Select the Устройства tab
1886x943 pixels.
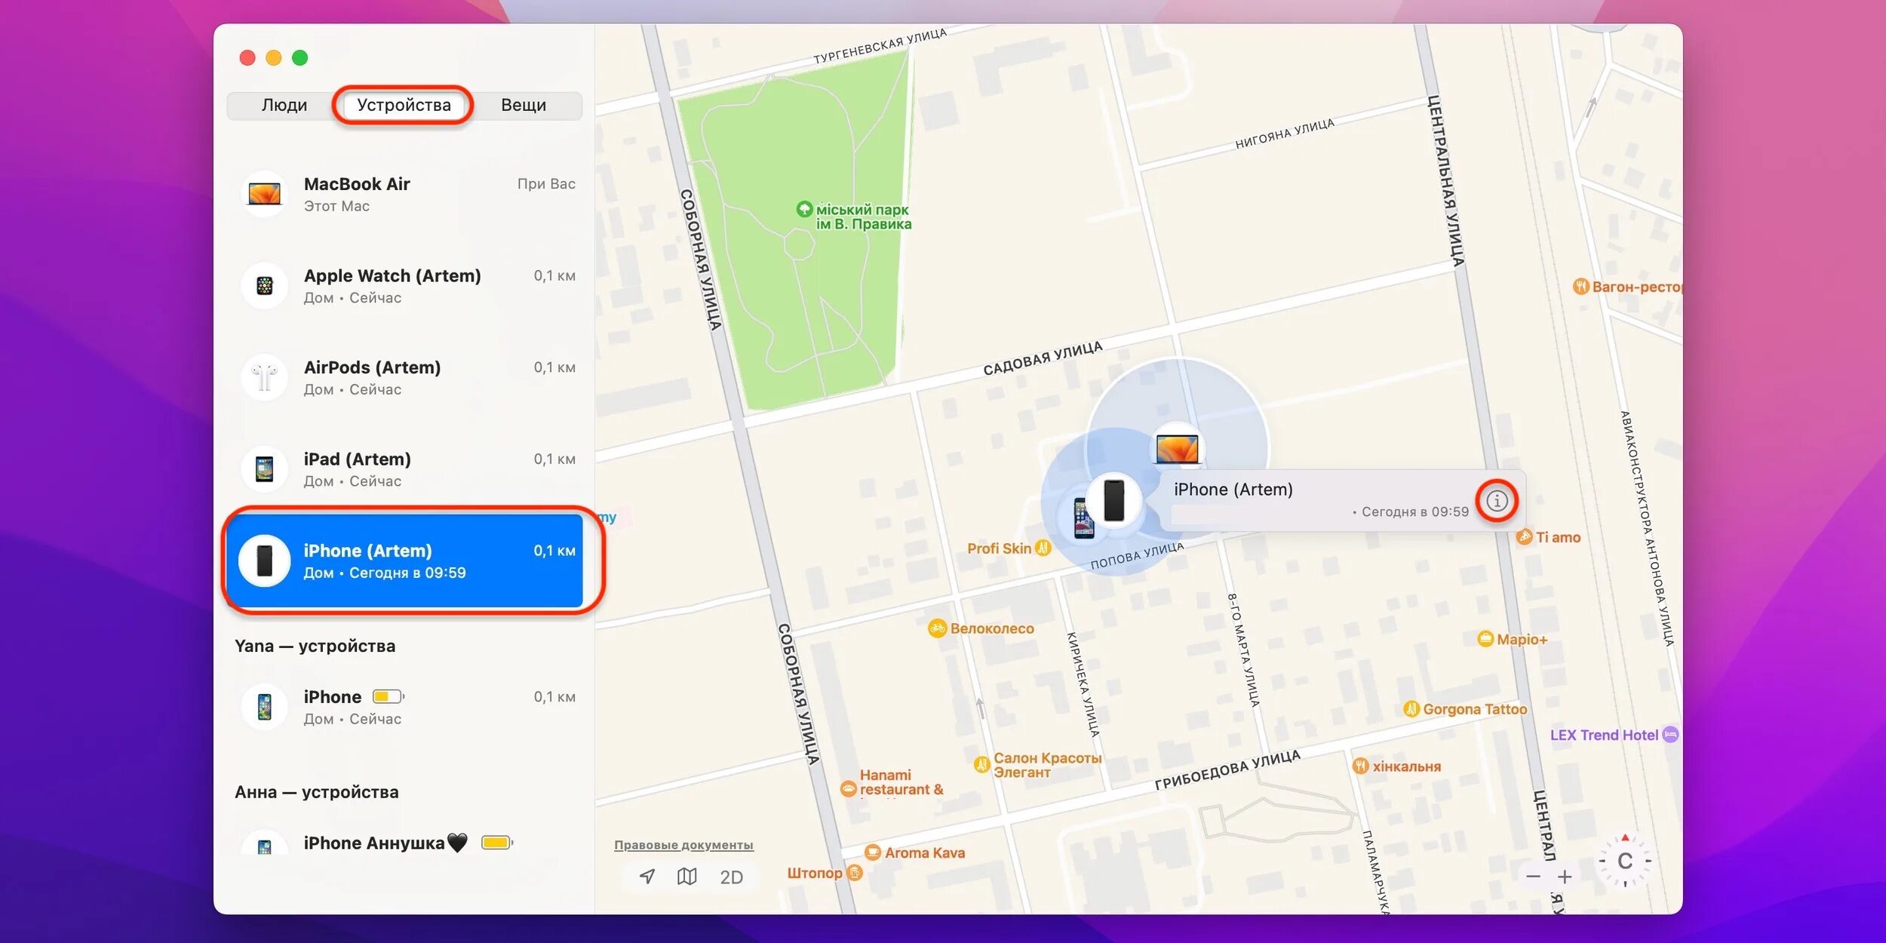tap(404, 105)
